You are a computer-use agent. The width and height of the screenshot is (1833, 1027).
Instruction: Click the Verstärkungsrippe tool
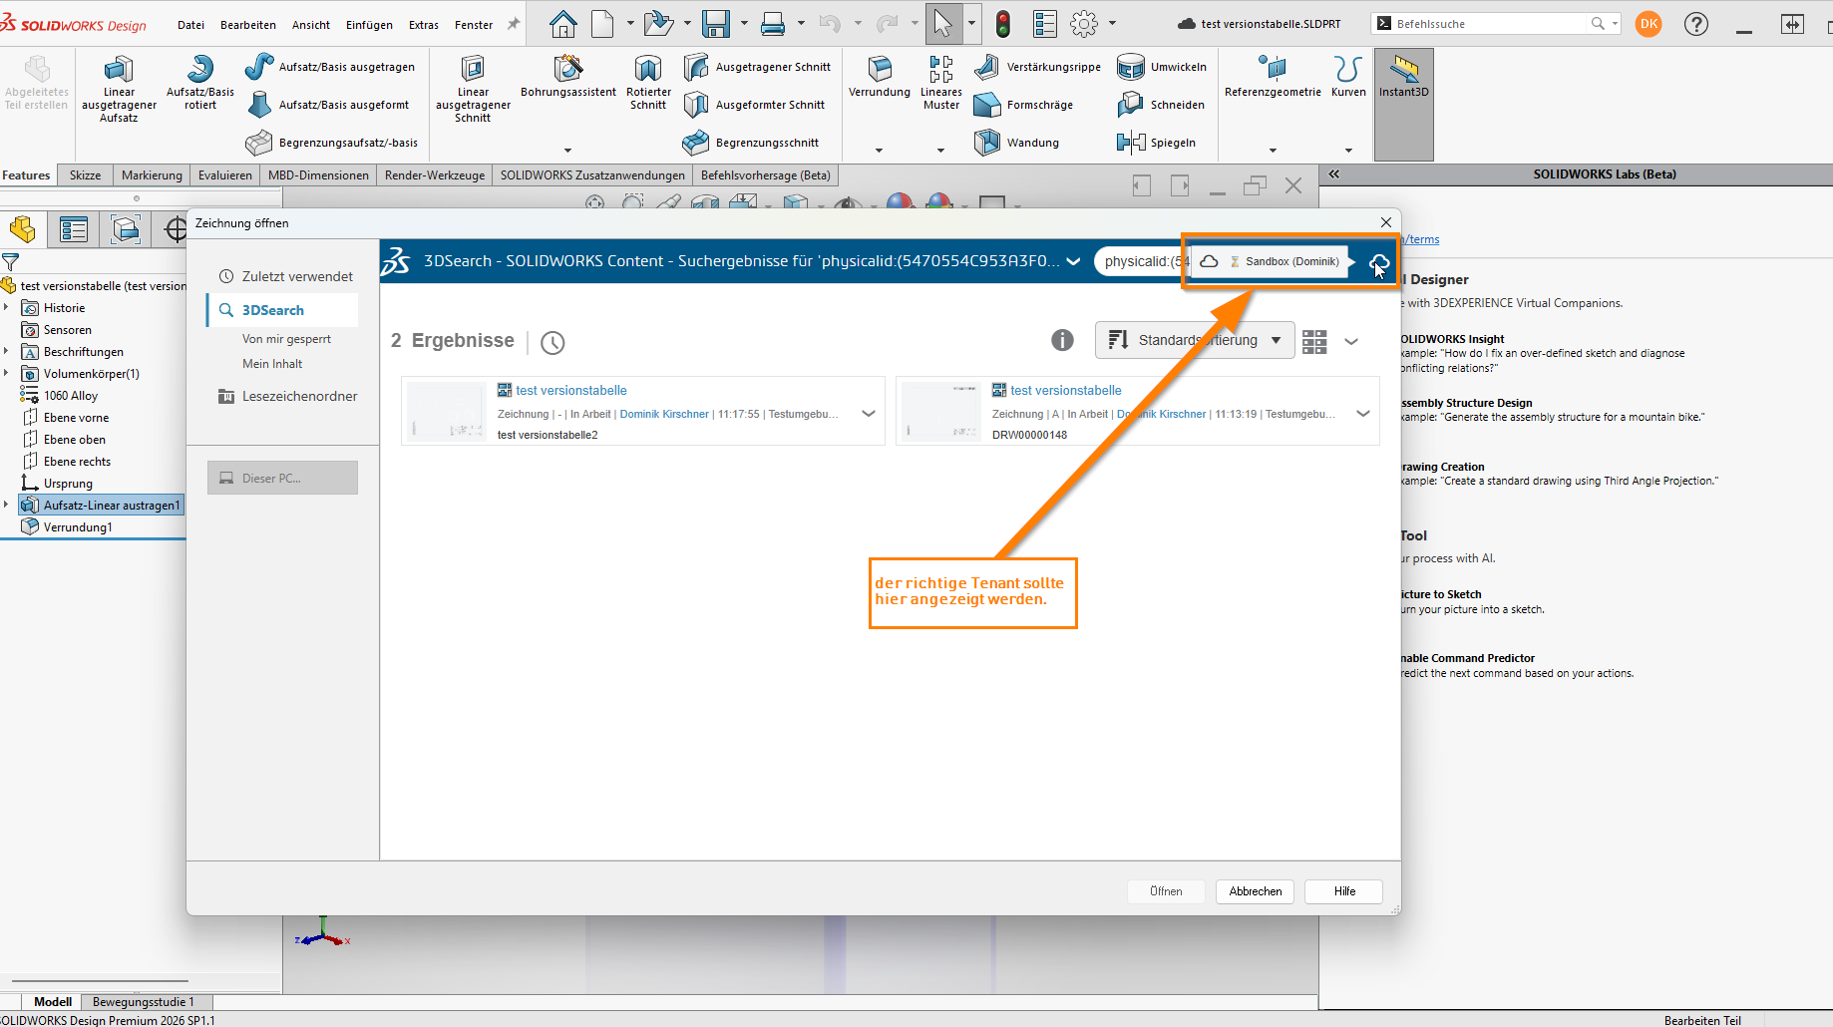click(x=1038, y=67)
